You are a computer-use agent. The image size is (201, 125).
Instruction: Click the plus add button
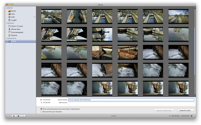(14, 116)
